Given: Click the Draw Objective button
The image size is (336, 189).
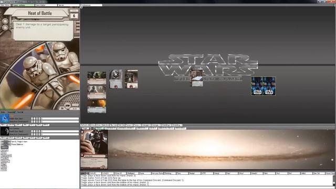Looking at the screenshot, I should [x=103, y=125].
